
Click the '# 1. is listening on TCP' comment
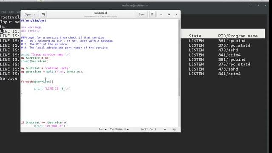(67, 41)
